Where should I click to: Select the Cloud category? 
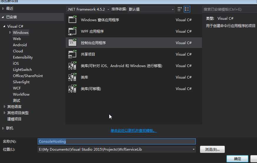pos(18,51)
